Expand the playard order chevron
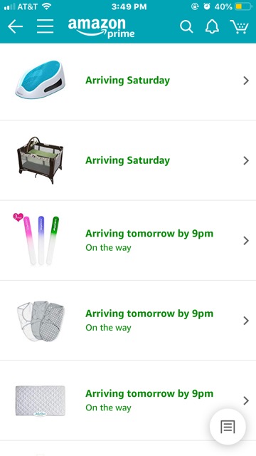Viewport: 256px width, 456px height. pos(246,160)
